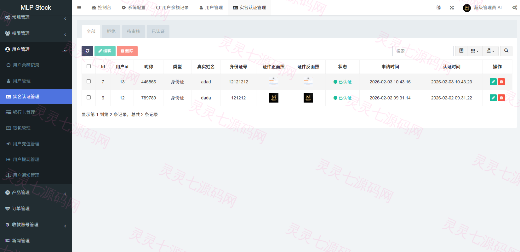View ID front photo for dada

(x=274, y=98)
